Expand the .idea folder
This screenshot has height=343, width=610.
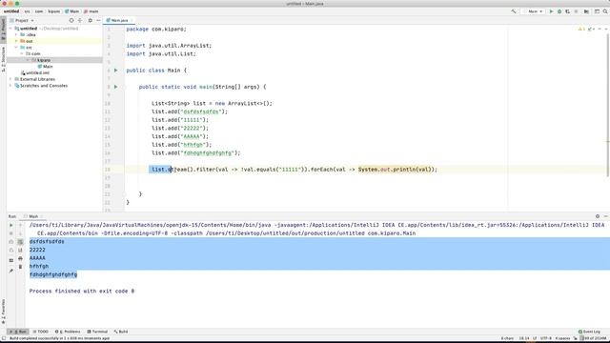[16, 34]
